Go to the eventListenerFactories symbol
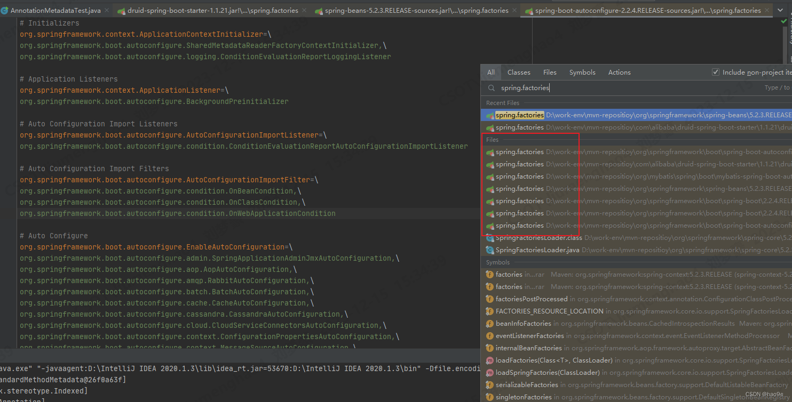The width and height of the screenshot is (792, 402). click(636, 336)
